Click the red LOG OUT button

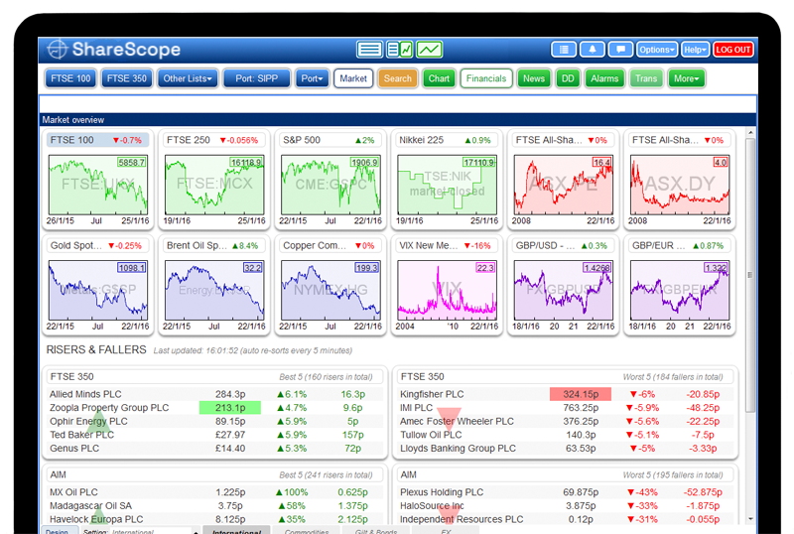click(733, 50)
